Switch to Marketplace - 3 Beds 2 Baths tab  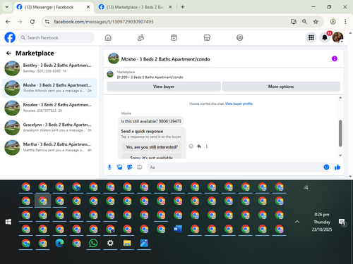tap(135, 7)
